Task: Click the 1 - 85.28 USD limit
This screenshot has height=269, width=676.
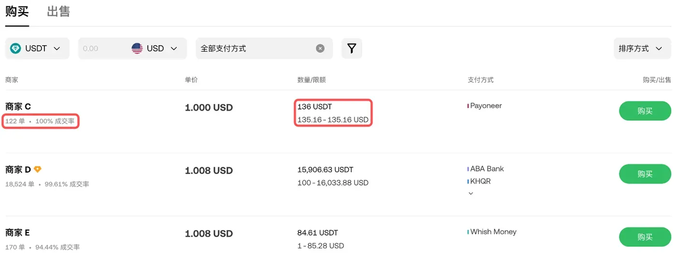Action: click(321, 246)
